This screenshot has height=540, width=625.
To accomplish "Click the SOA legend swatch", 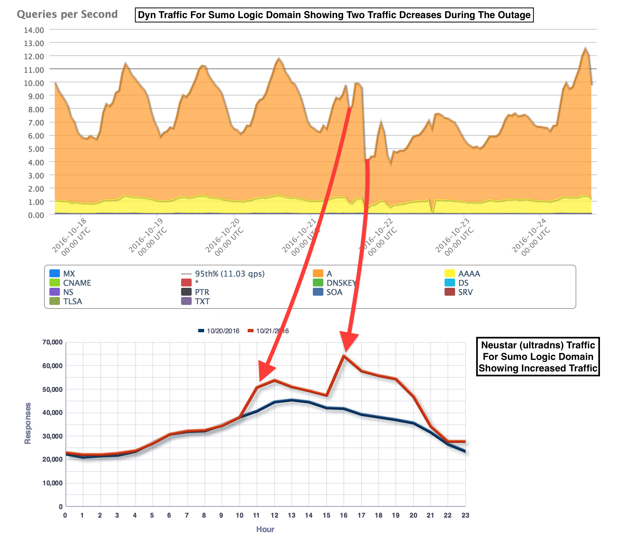I will click(318, 292).
